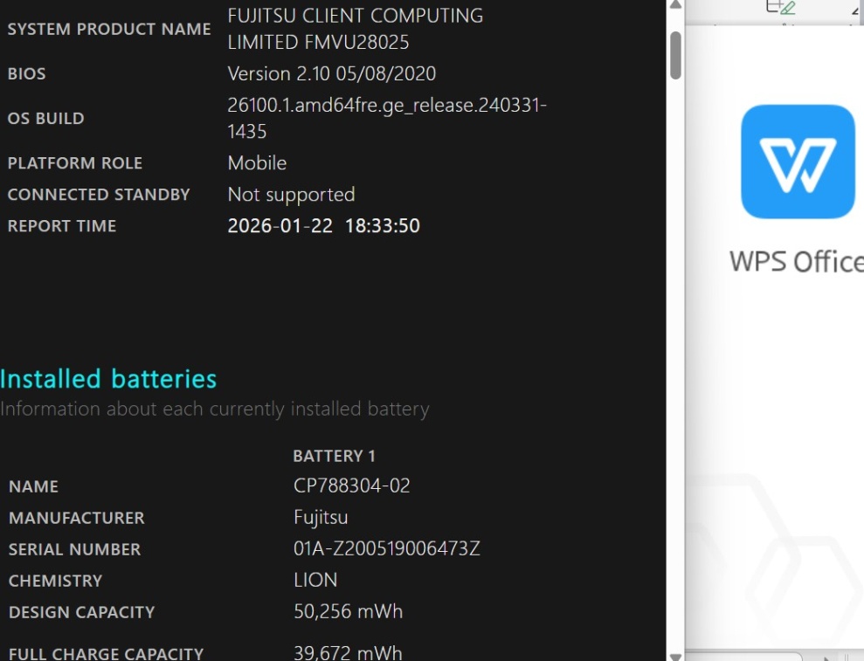Viewport: 864px width, 661px height.
Task: Select the manufacturer value 'Fujitsu'
Action: [x=321, y=518]
